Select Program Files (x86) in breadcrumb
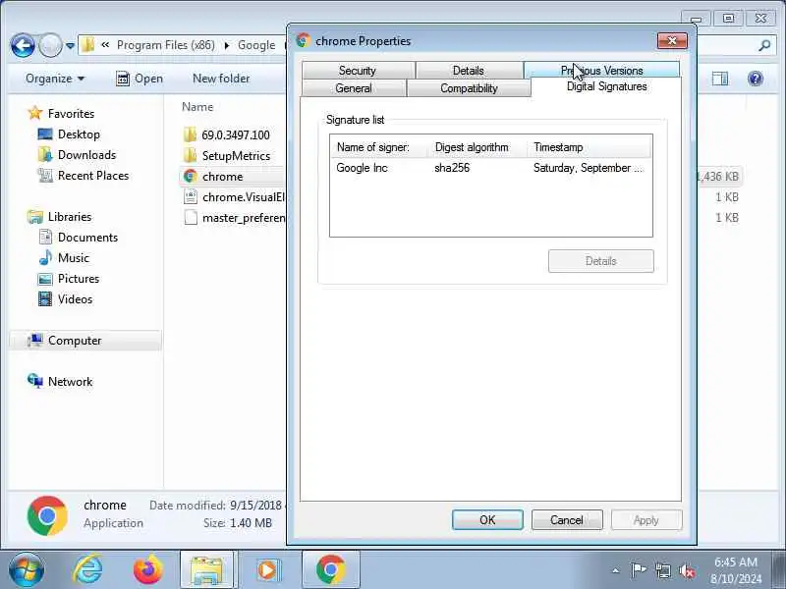Image resolution: width=786 pixels, height=589 pixels. [x=165, y=45]
